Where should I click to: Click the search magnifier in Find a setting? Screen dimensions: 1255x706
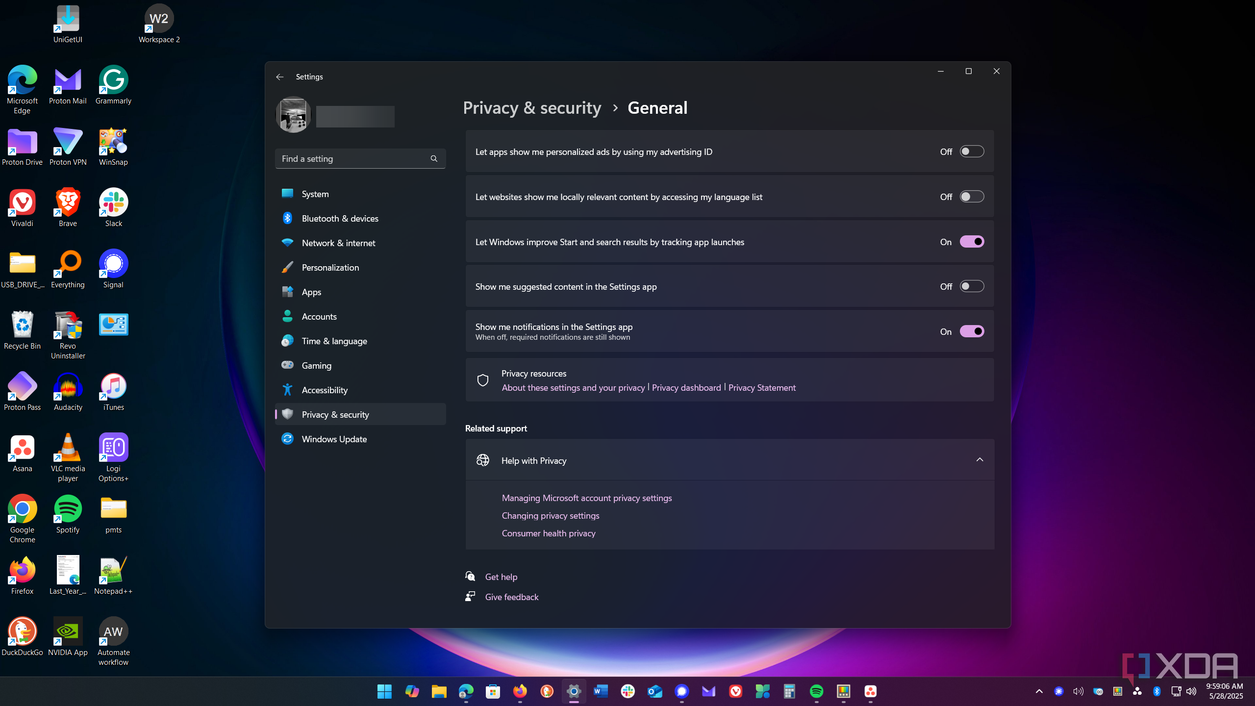434,159
